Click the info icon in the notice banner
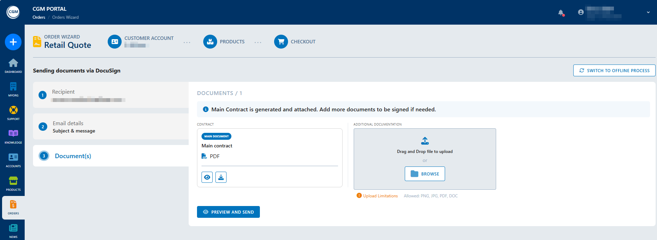Viewport: 657px width, 240px height. coord(206,109)
